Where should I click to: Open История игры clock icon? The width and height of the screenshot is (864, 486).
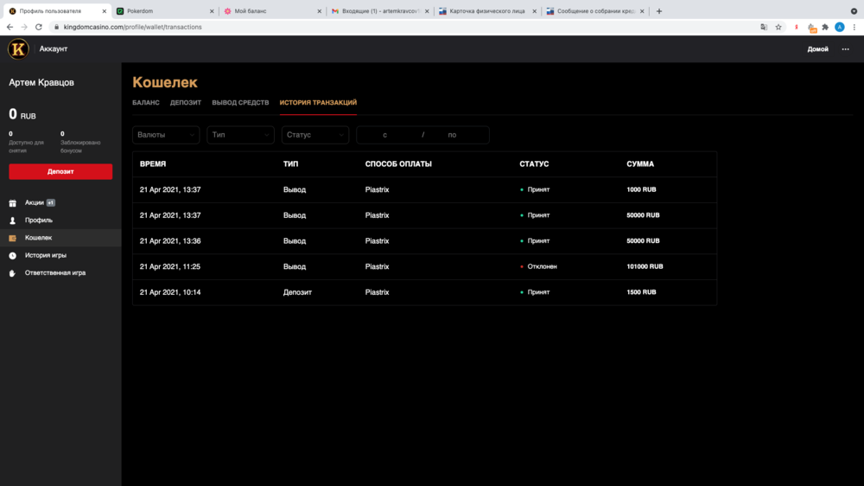click(13, 255)
